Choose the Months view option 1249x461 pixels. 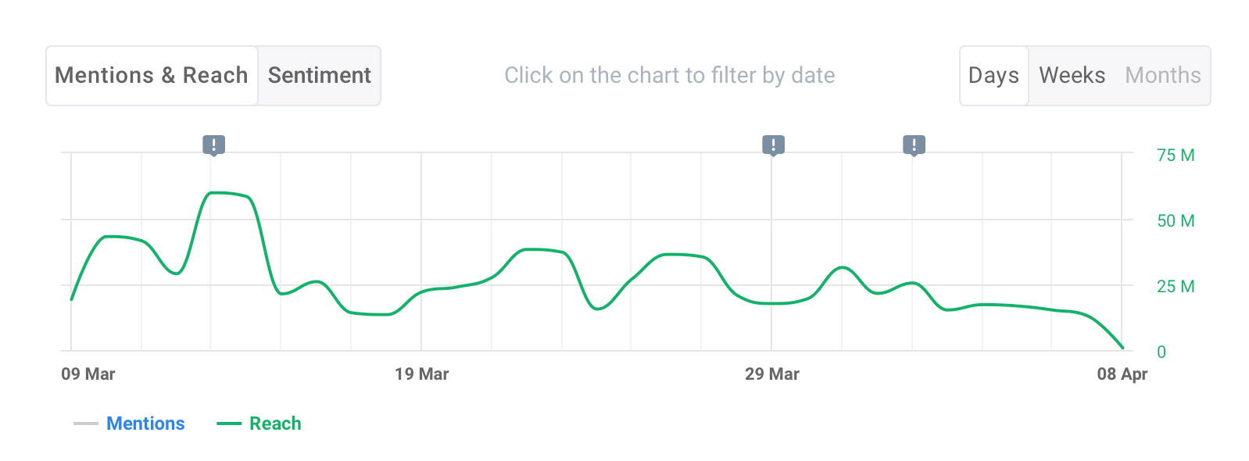click(x=1162, y=75)
